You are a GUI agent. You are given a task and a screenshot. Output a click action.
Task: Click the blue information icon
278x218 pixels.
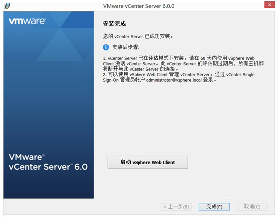click(x=106, y=47)
